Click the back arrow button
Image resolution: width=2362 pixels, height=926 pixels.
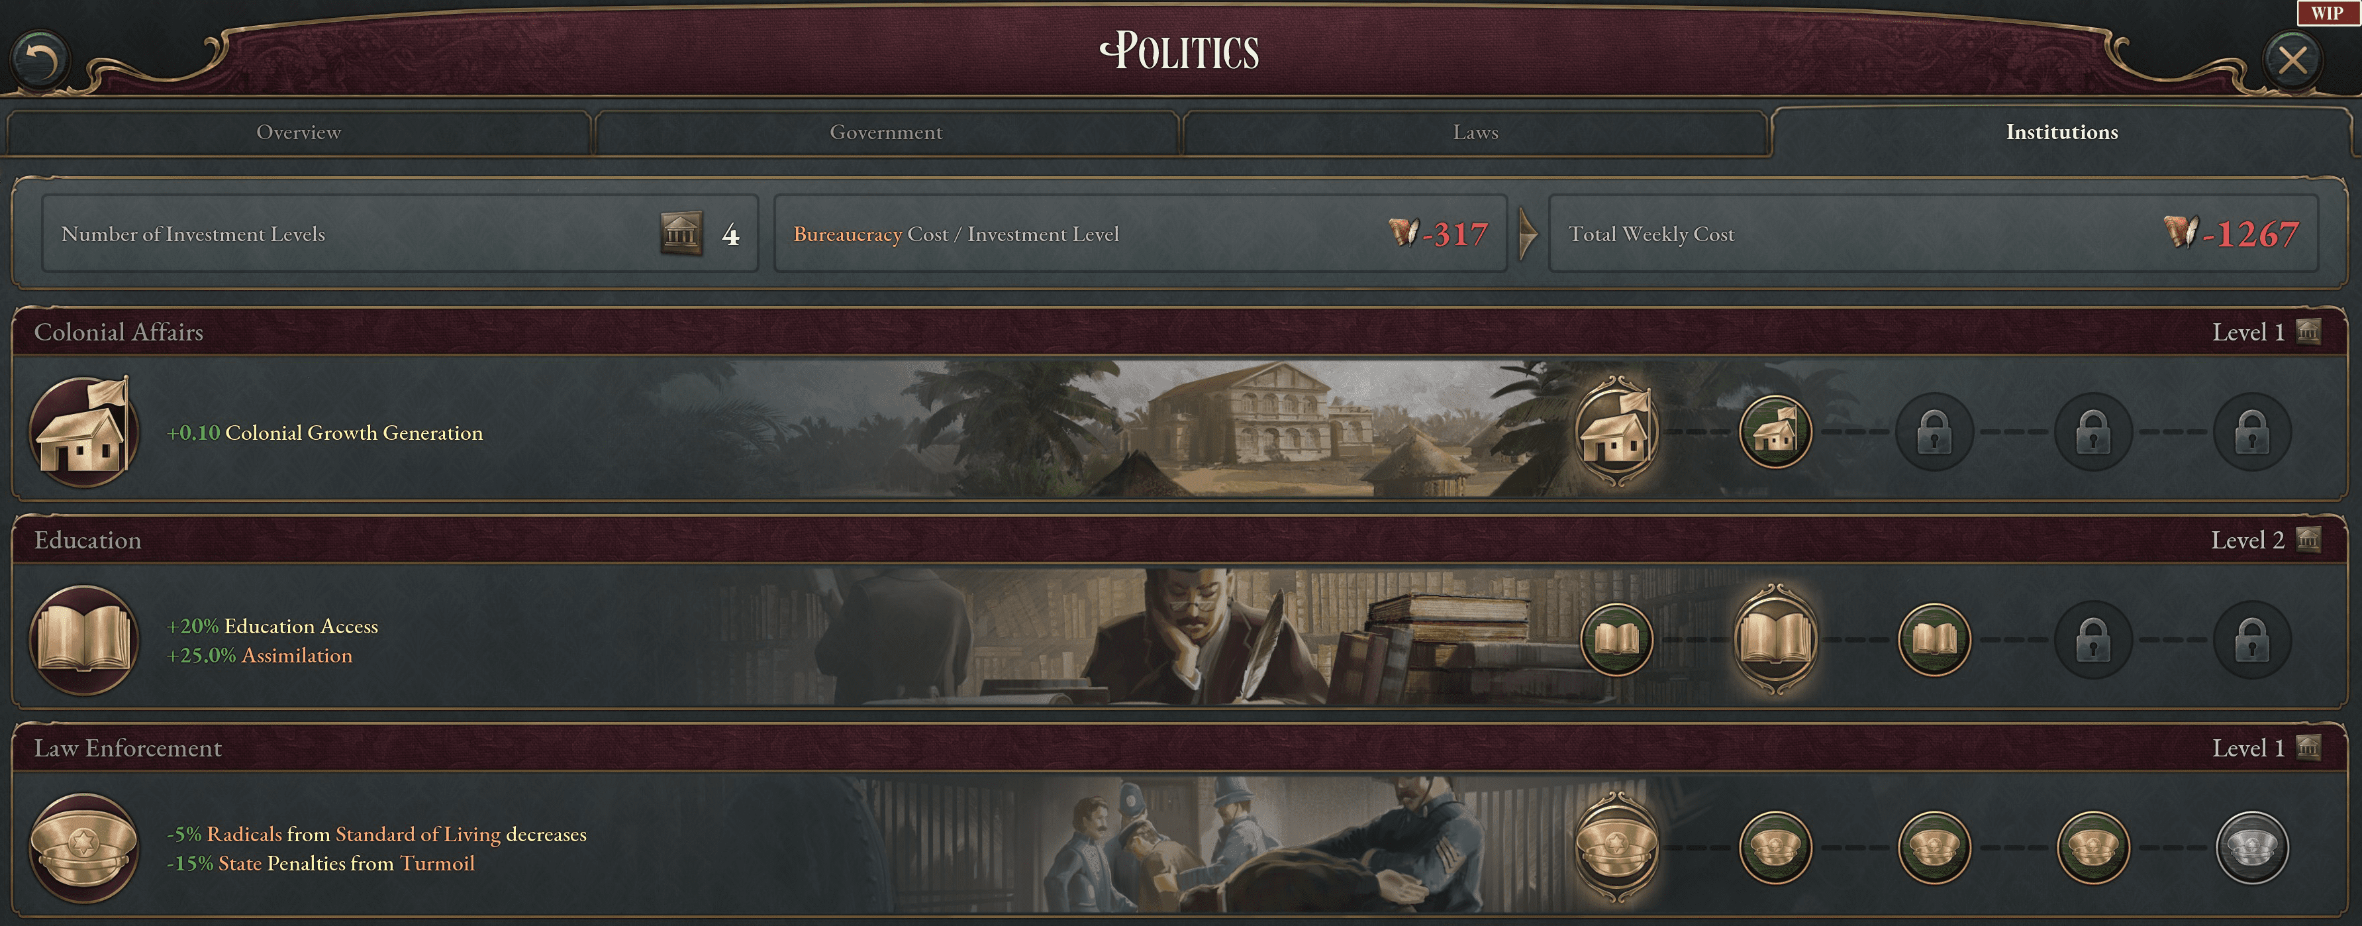(40, 60)
